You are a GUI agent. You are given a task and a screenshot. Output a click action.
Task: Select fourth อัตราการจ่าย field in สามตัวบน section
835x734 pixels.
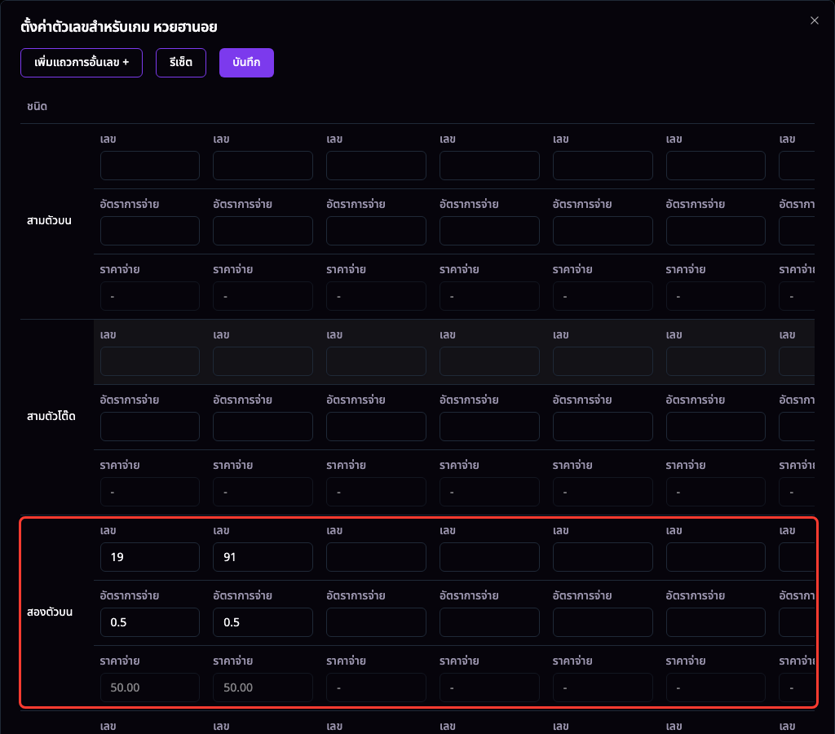[489, 231]
